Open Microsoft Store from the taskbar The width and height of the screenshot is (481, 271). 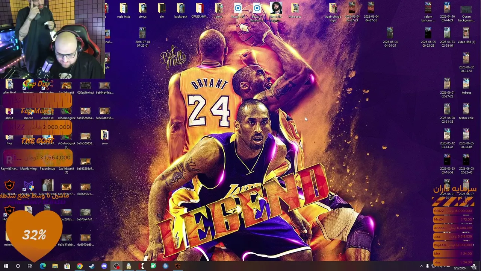(67, 266)
